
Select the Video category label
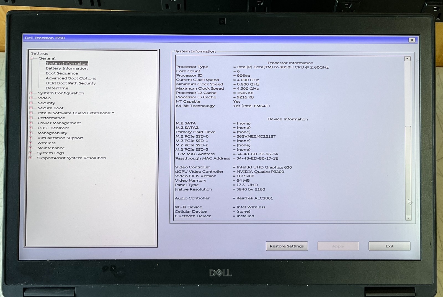pos(44,98)
